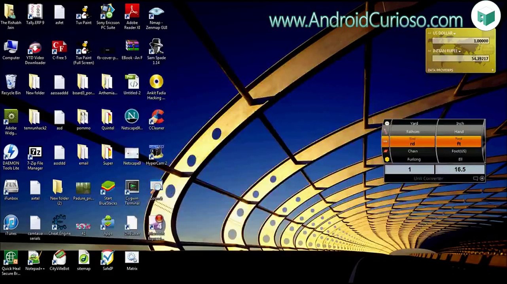Launch Netscape9 navigator icon labeled Netscape9I...
507x284 pixels.
pos(132,120)
